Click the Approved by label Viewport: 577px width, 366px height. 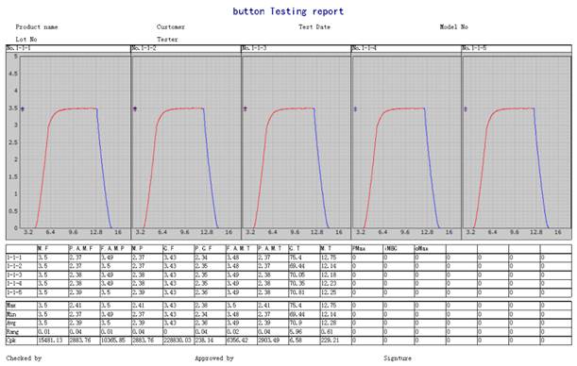coord(214,358)
